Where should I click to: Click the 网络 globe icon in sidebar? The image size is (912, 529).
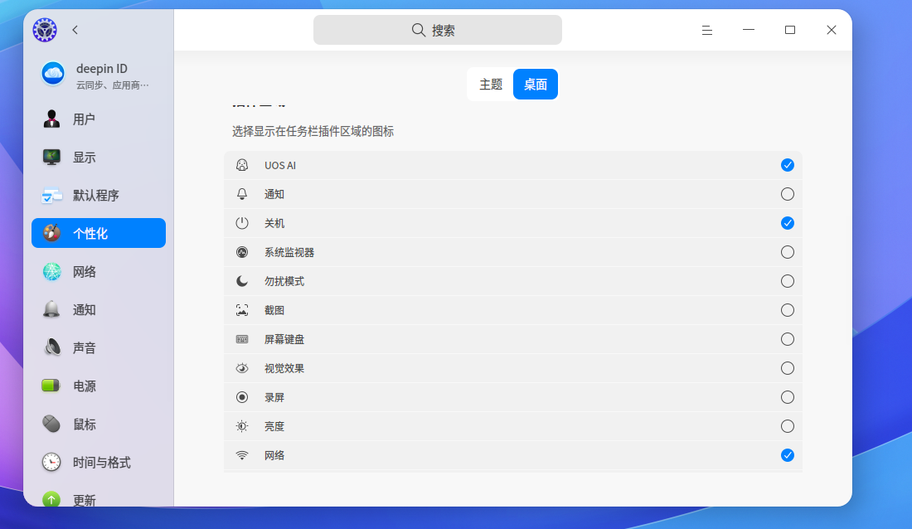(51, 272)
